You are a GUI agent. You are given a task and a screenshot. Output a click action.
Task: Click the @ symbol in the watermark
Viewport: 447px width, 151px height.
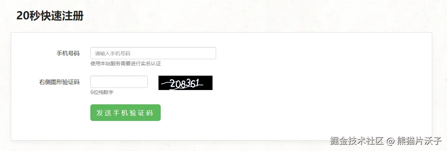390,141
